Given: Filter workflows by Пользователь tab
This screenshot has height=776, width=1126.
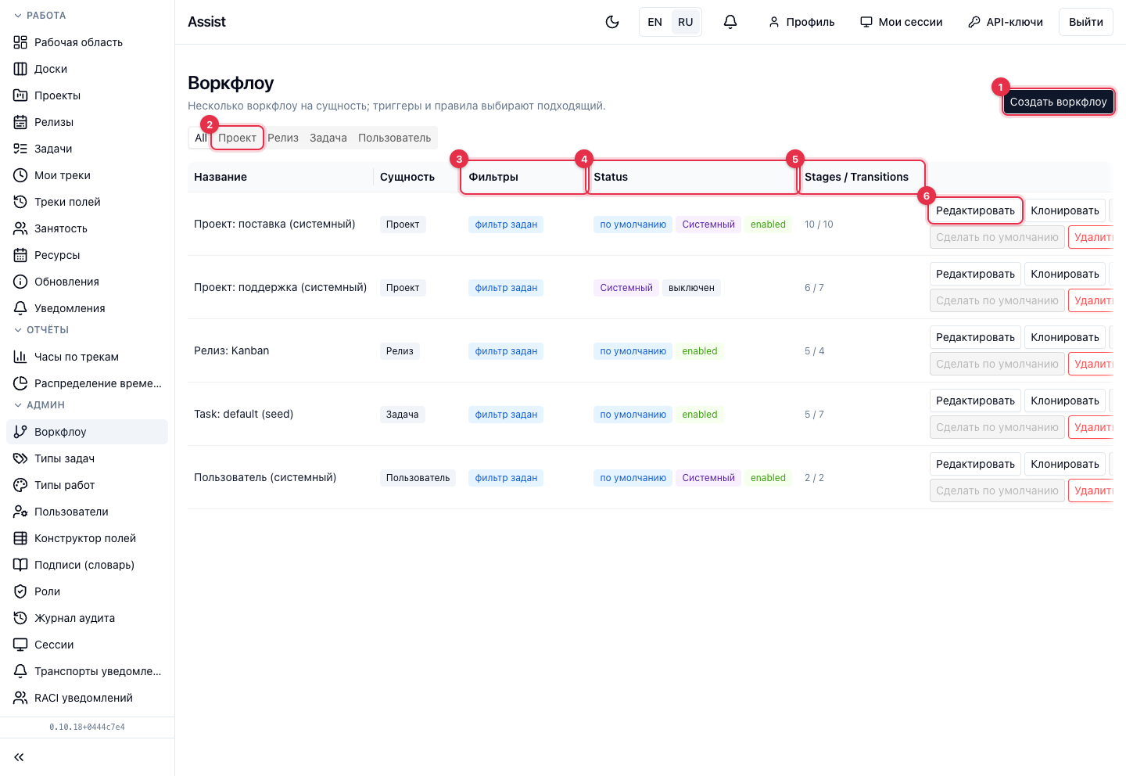Looking at the screenshot, I should [x=395, y=138].
